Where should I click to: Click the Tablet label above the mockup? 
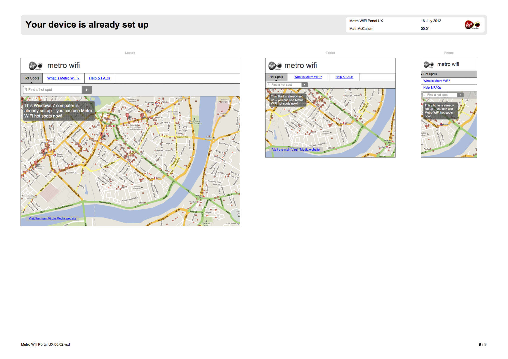pyautogui.click(x=330, y=53)
